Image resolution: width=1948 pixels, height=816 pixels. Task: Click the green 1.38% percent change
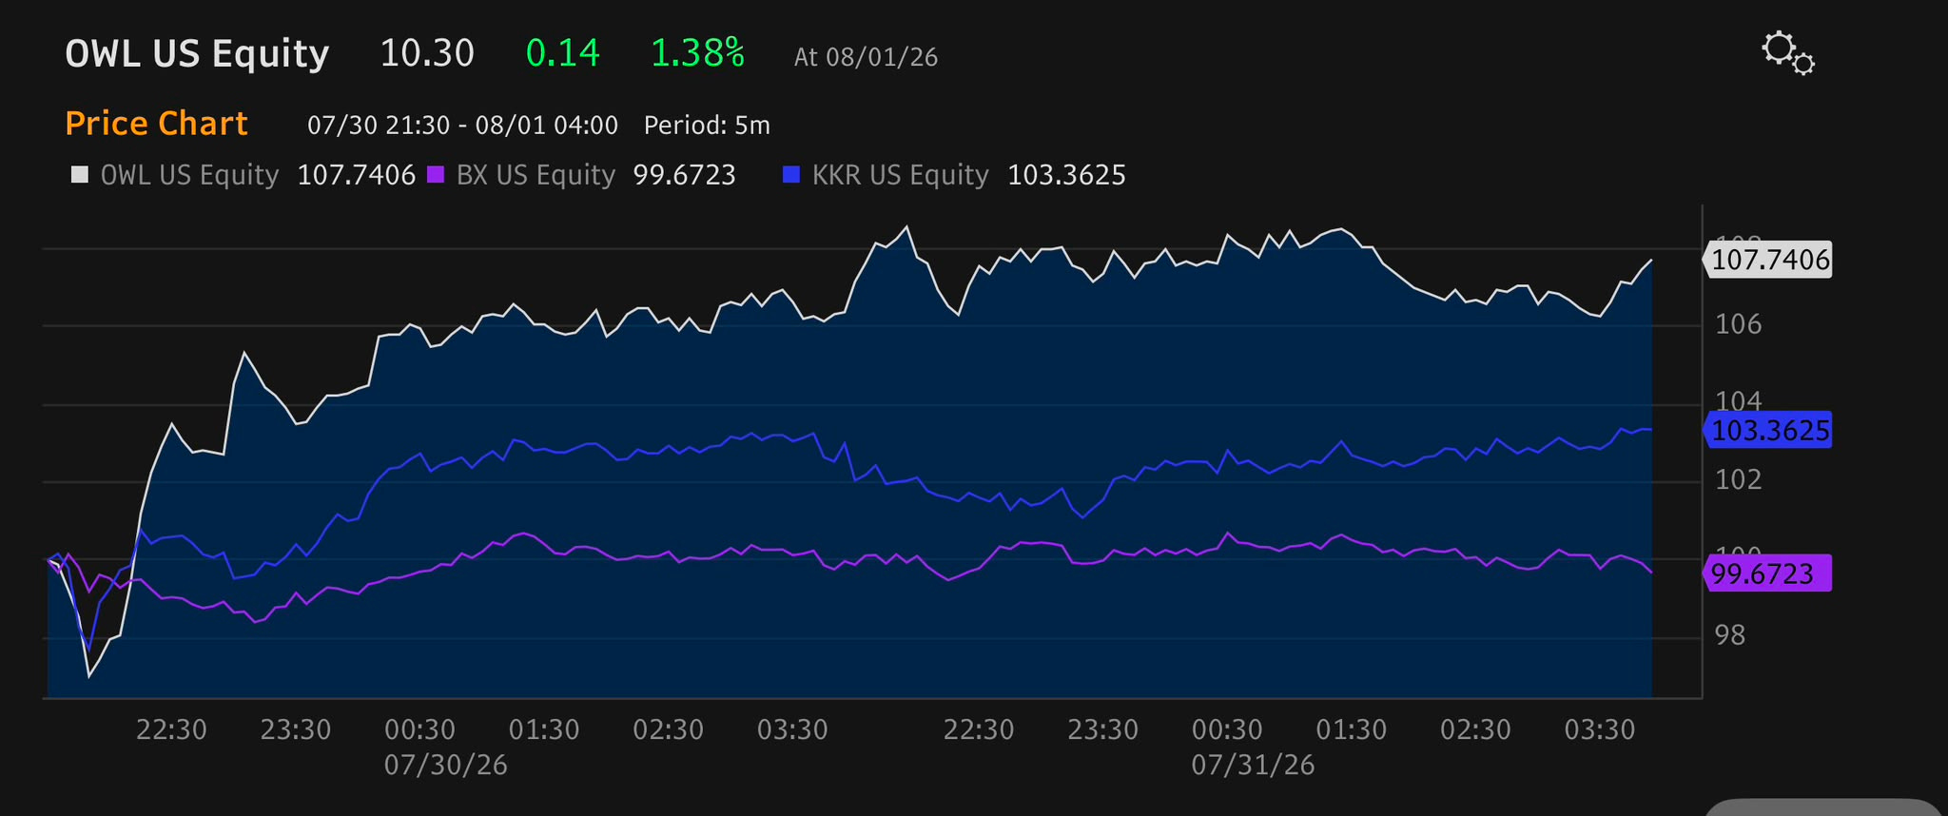tap(698, 53)
